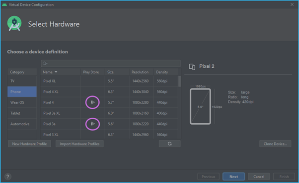Click the Play Store icon for Pixel 4
The image size is (299, 183).
[93, 102]
